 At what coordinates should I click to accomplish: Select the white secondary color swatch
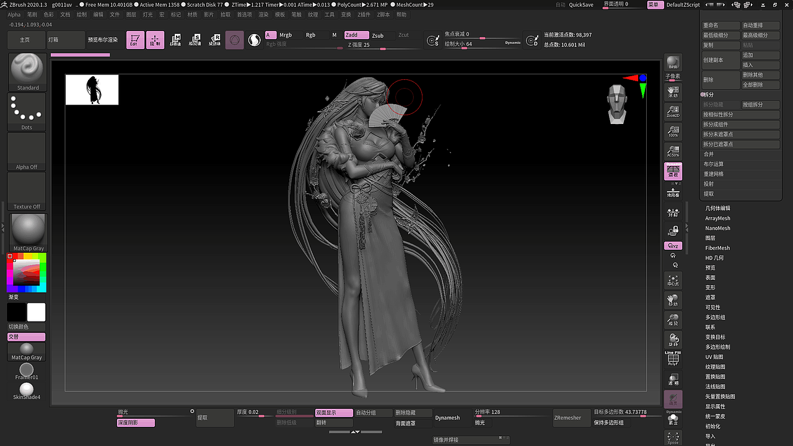point(36,312)
